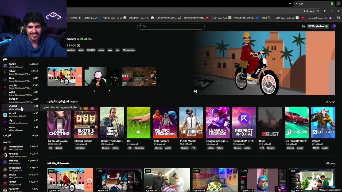Open the Rust category card
Image resolution: width=342 pixels, height=192 pixels.
[270, 122]
